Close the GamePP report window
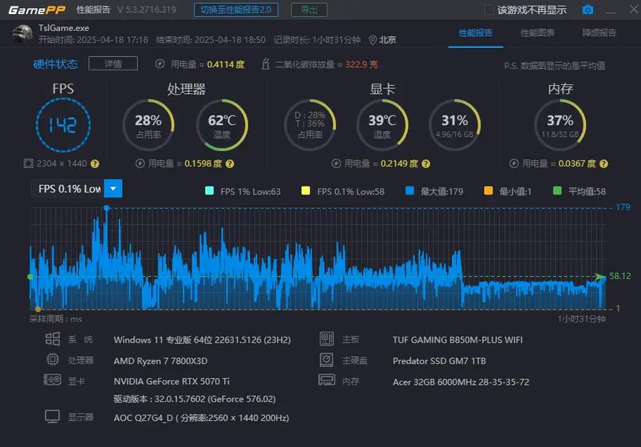This screenshot has height=447, width=641. click(x=634, y=9)
